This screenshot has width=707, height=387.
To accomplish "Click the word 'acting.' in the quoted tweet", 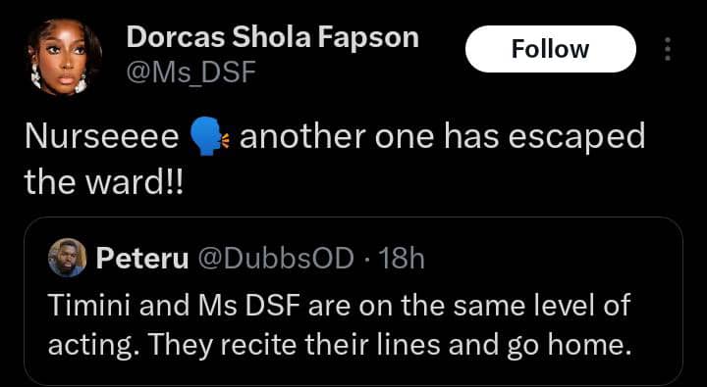I will click(94, 347).
